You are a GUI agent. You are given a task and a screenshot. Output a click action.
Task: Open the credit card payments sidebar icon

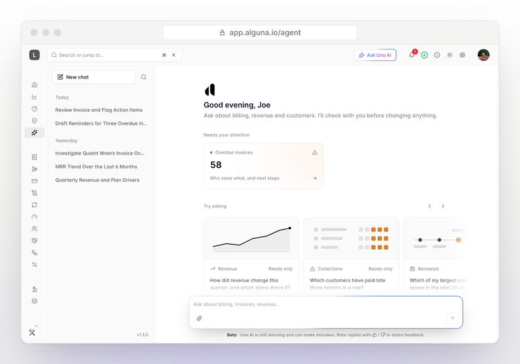[35, 181]
